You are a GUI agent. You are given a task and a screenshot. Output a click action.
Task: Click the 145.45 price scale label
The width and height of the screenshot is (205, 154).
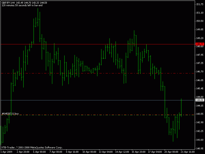click(x=200, y=88)
